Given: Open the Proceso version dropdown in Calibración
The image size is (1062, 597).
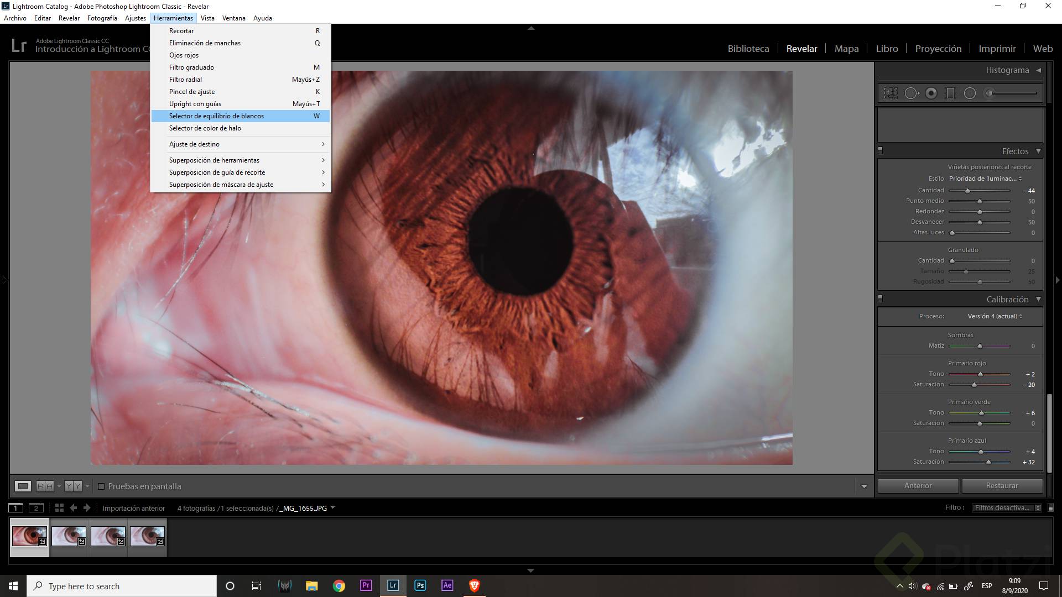Looking at the screenshot, I should [x=993, y=316].
